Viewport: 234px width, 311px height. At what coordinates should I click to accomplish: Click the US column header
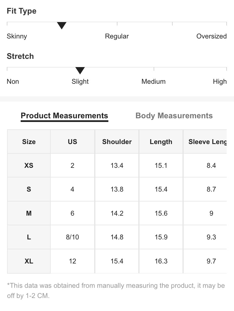coord(72,141)
